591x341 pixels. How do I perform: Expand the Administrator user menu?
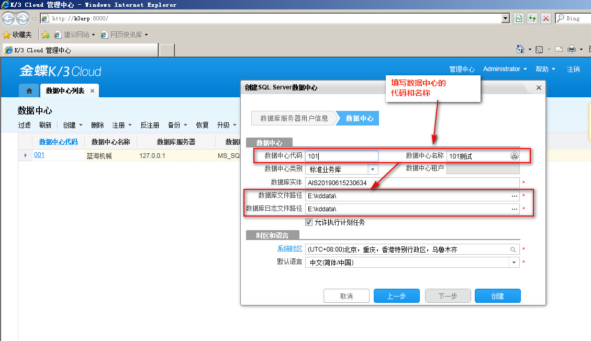pos(505,69)
